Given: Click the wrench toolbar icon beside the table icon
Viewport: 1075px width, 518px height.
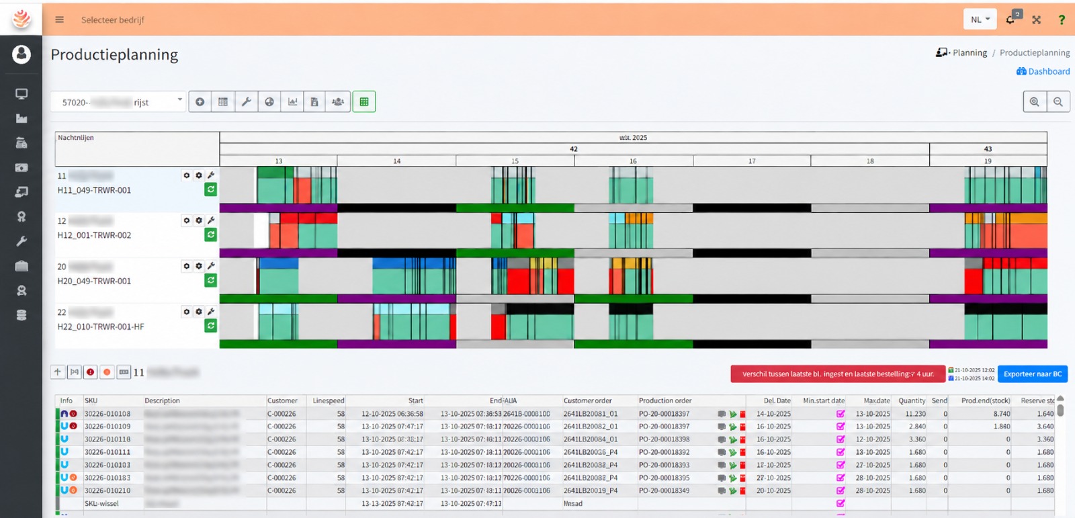Looking at the screenshot, I should coord(246,102).
